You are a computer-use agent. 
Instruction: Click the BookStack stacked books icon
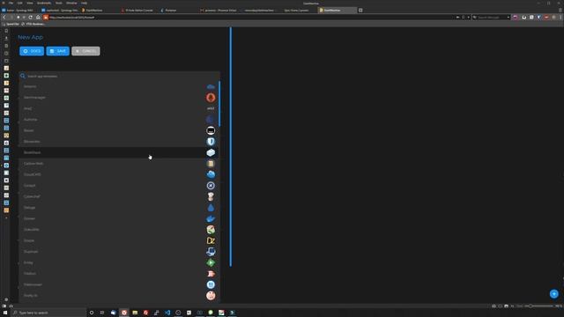[x=211, y=152]
